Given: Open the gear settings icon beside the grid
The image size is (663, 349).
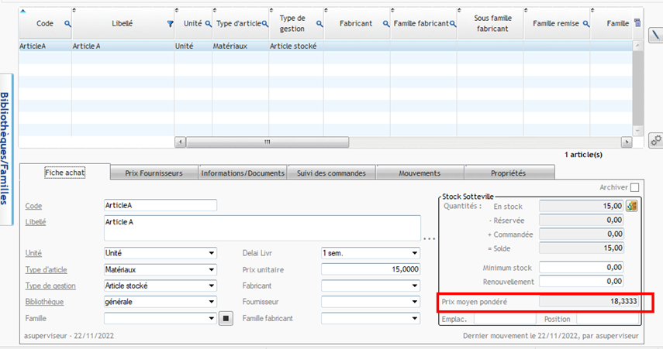Looking at the screenshot, I should [x=655, y=140].
